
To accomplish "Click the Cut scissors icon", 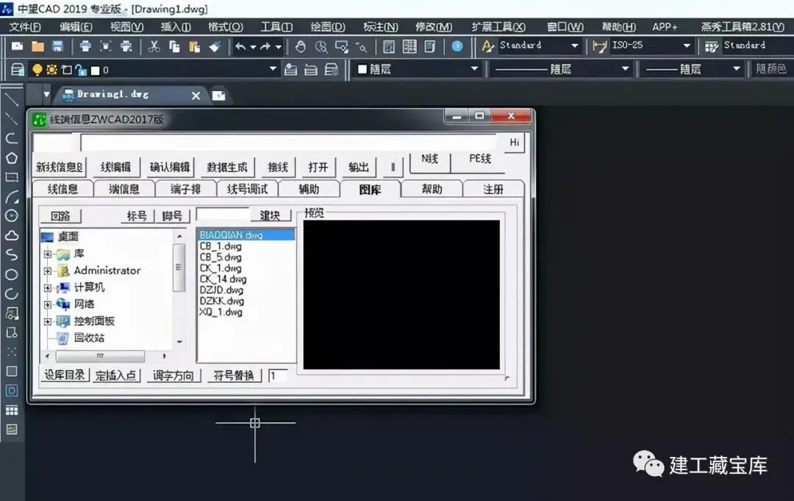I will pos(154,46).
